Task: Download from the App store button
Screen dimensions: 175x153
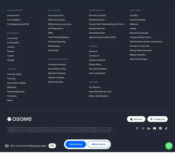Action: pos(136,119)
